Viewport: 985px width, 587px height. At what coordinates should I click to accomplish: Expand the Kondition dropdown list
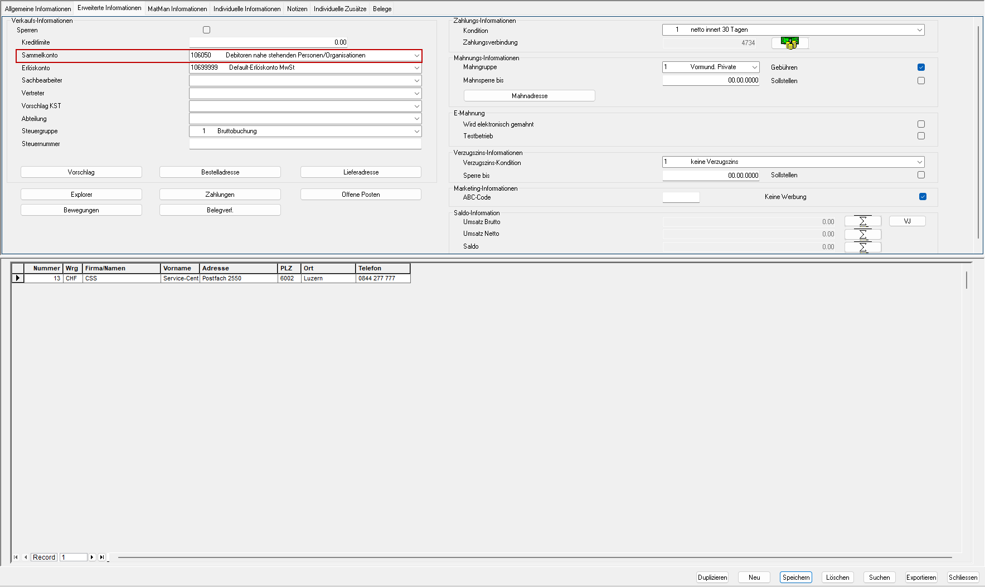[x=919, y=30]
